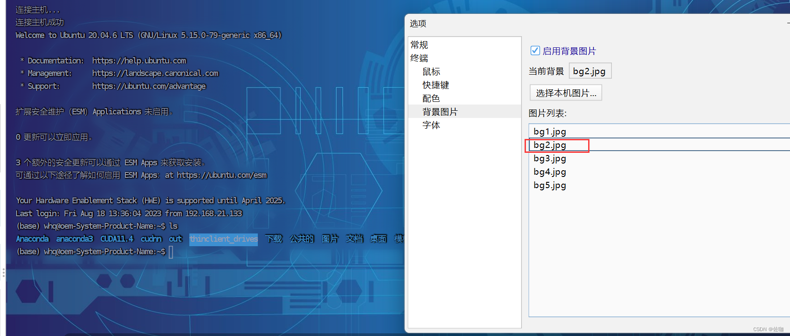Click the 选择本机图片... button

tap(566, 93)
